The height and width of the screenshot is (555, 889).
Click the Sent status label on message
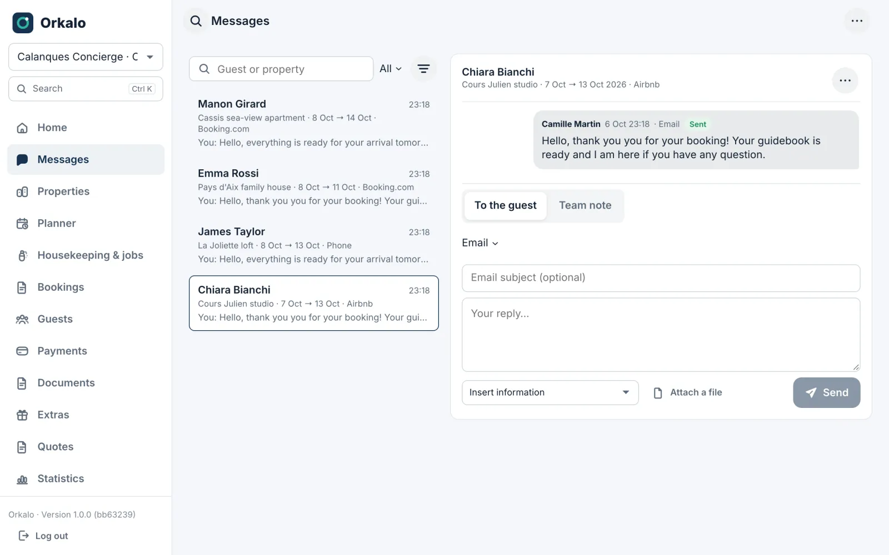coord(698,124)
